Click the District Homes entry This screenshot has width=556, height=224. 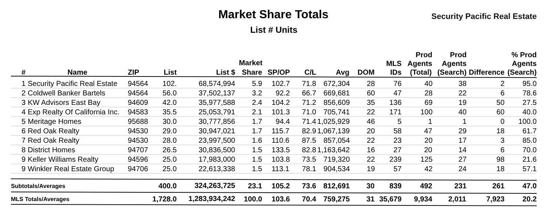(x=51, y=150)
